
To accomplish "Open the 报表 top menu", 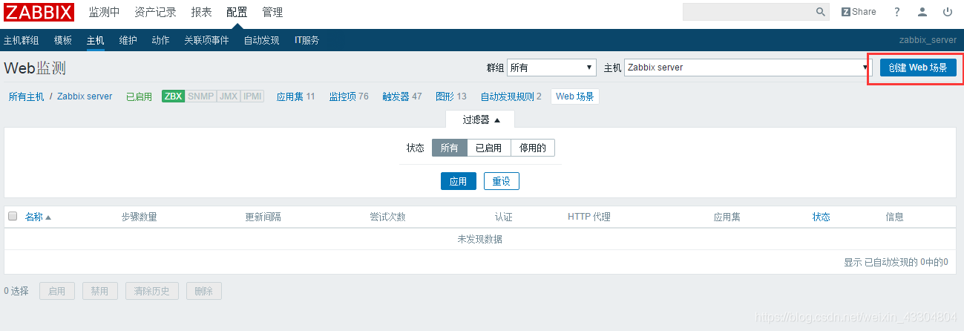I will pyautogui.click(x=201, y=12).
